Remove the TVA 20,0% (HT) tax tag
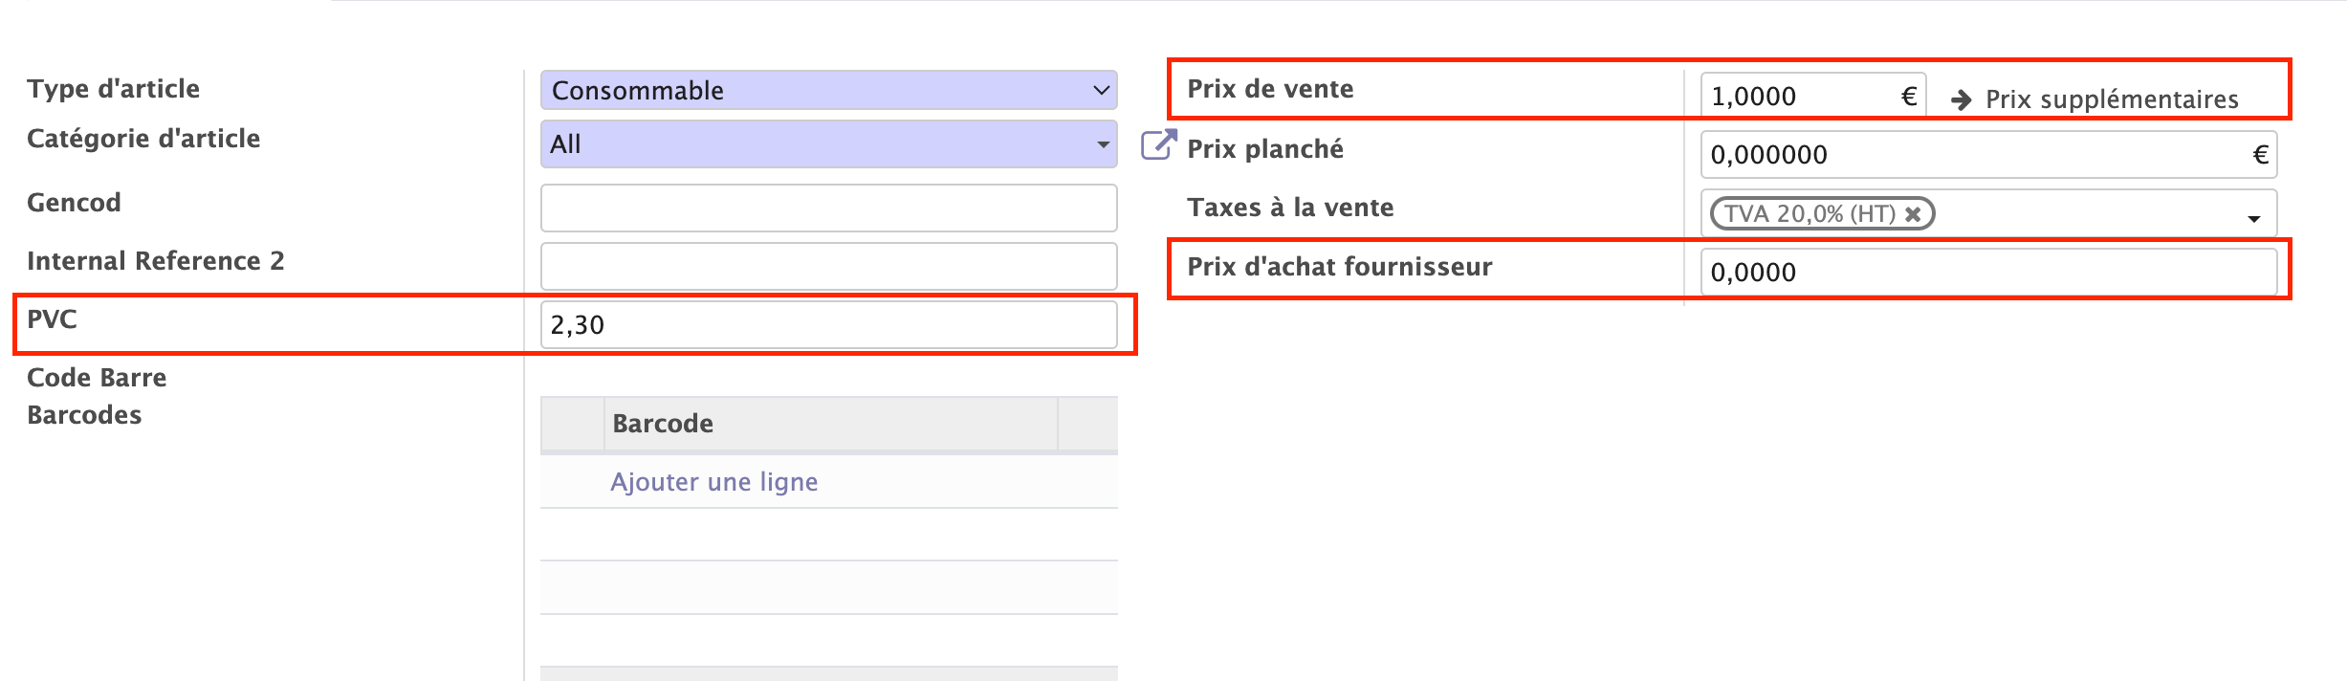2347x681 pixels. coord(1913,214)
